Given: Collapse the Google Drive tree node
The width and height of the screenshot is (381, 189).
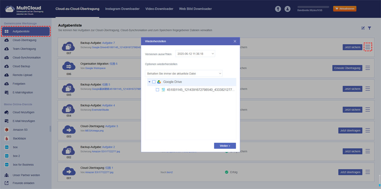Looking at the screenshot, I should coord(150,82).
